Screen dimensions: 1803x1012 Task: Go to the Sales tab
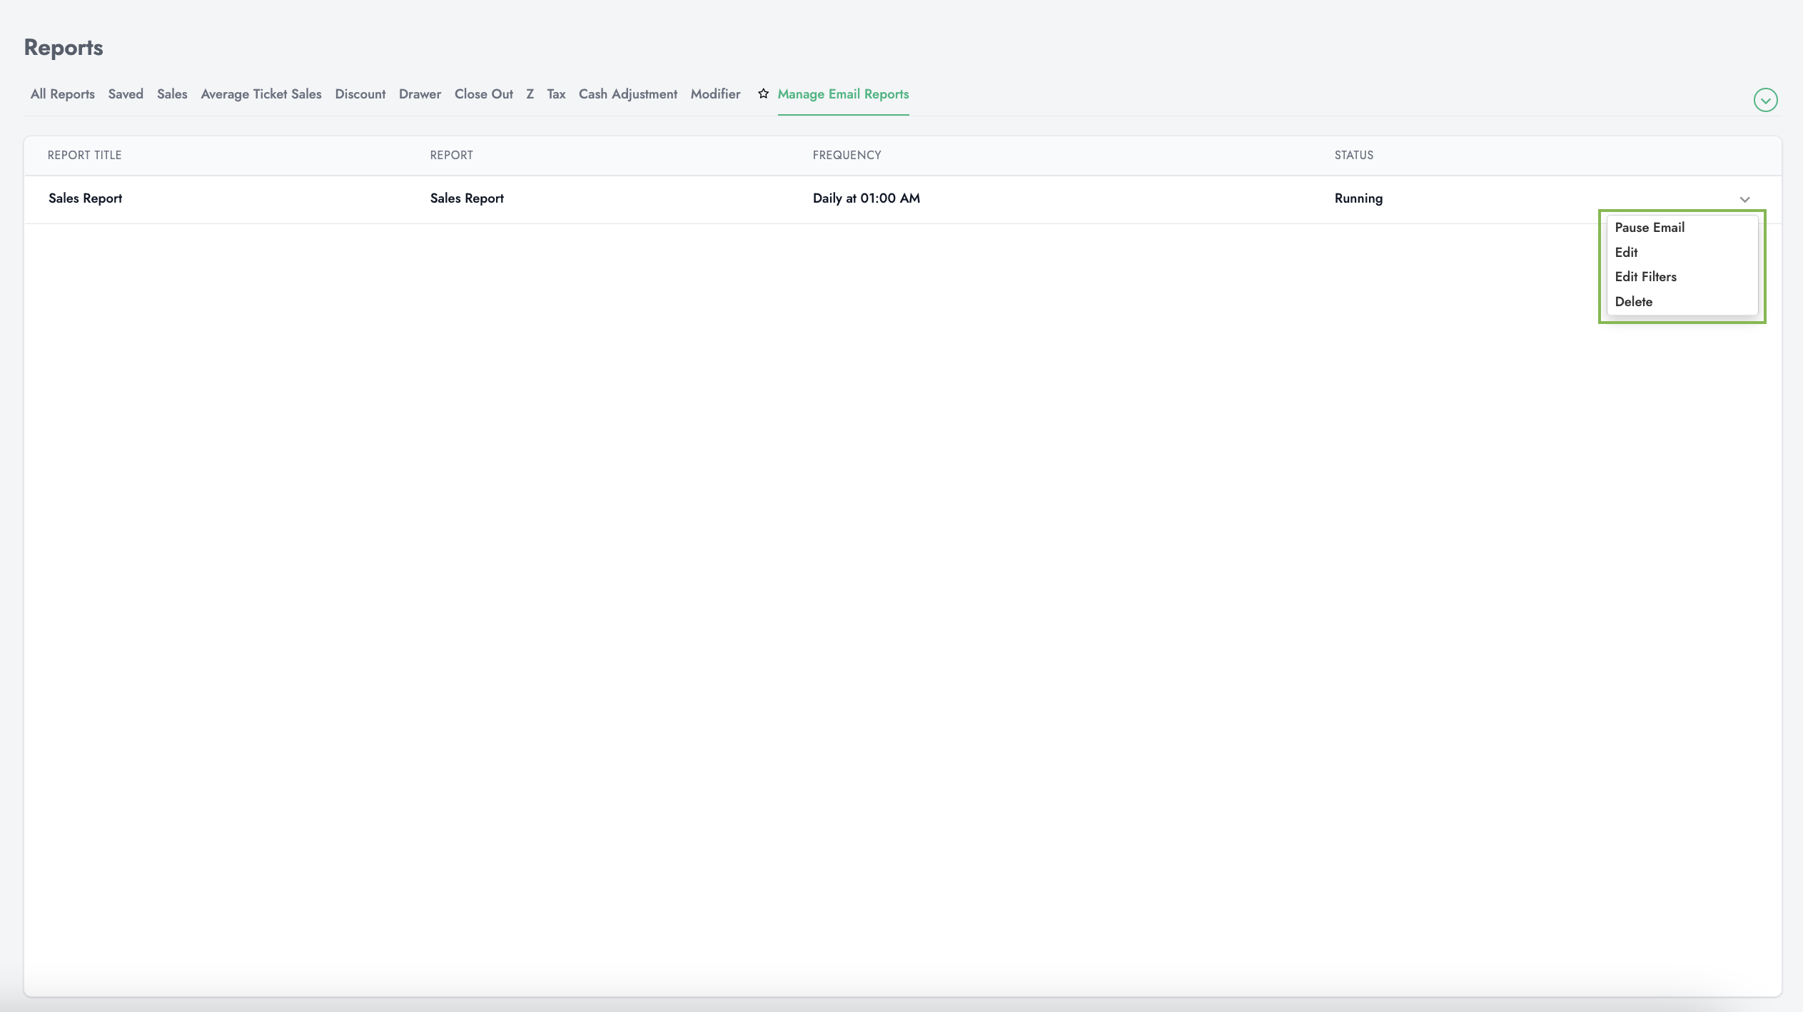pyautogui.click(x=172, y=93)
